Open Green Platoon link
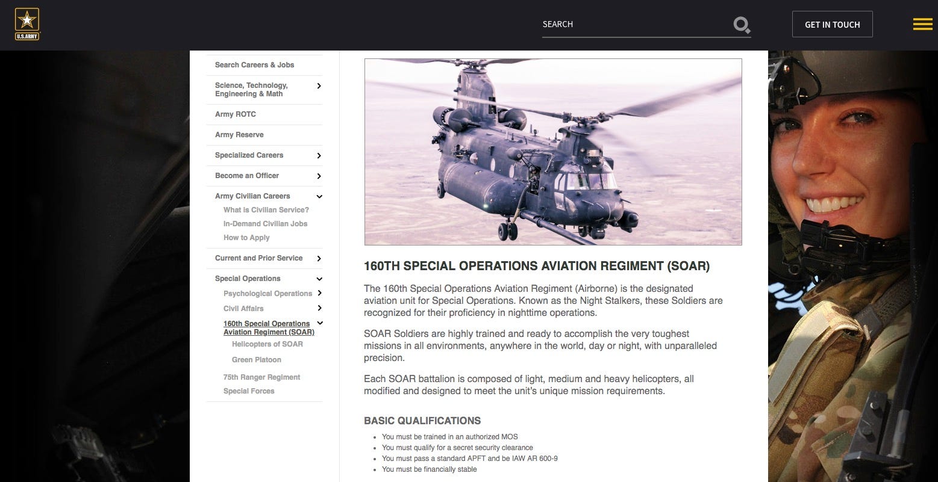This screenshot has height=482, width=938. (x=257, y=360)
